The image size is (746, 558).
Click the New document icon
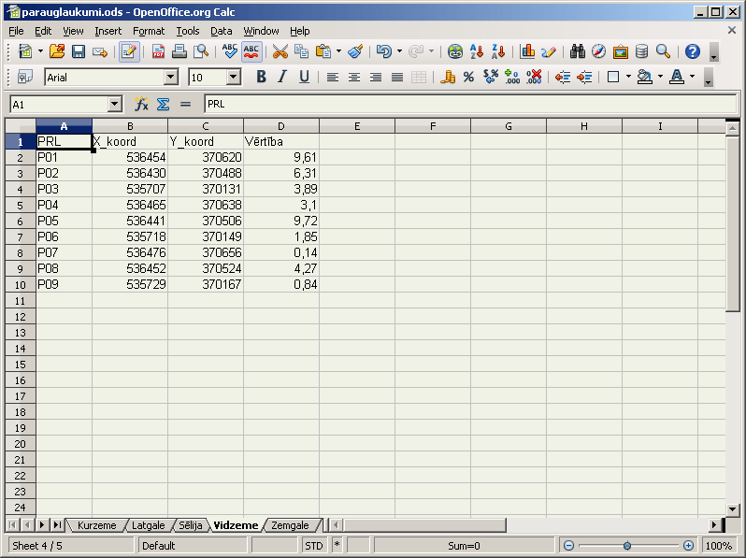point(25,51)
